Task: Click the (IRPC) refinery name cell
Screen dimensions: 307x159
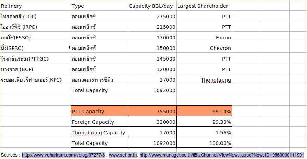Action: (x=35, y=27)
